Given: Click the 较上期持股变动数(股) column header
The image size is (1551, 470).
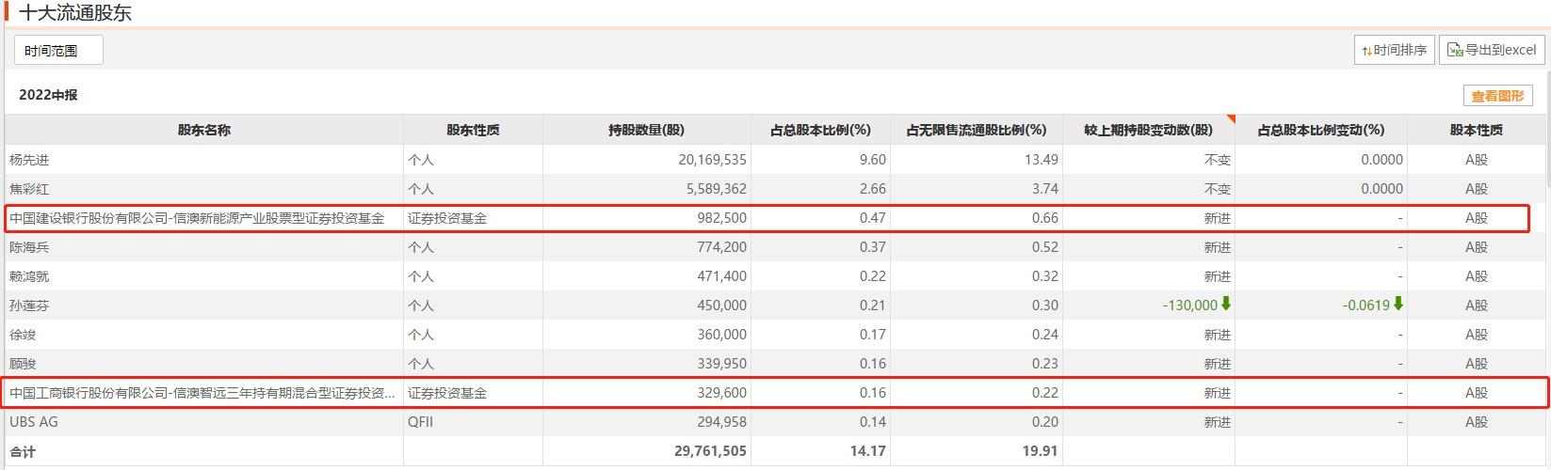Looking at the screenshot, I should click(1149, 130).
